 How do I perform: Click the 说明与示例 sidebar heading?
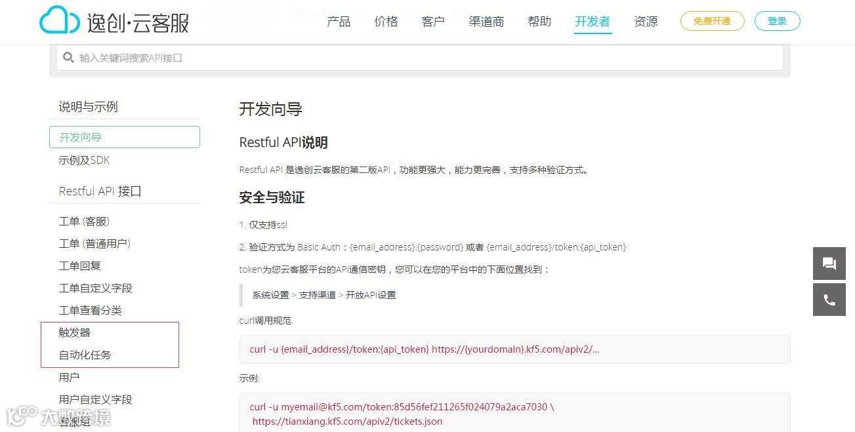point(88,107)
